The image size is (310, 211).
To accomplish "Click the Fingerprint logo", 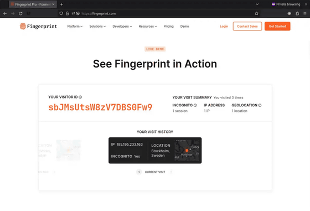I will click(x=38, y=26).
